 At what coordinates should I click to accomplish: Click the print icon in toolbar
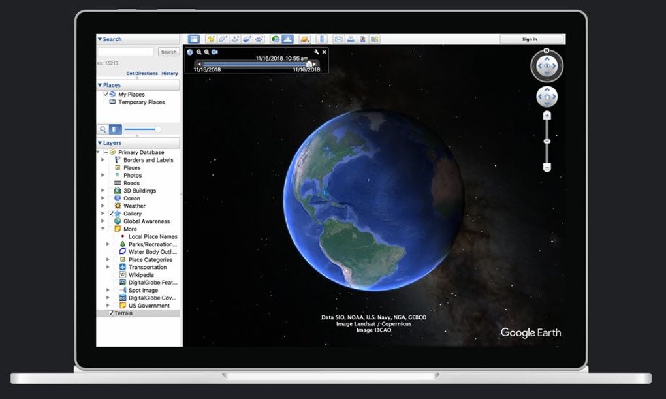[351, 39]
